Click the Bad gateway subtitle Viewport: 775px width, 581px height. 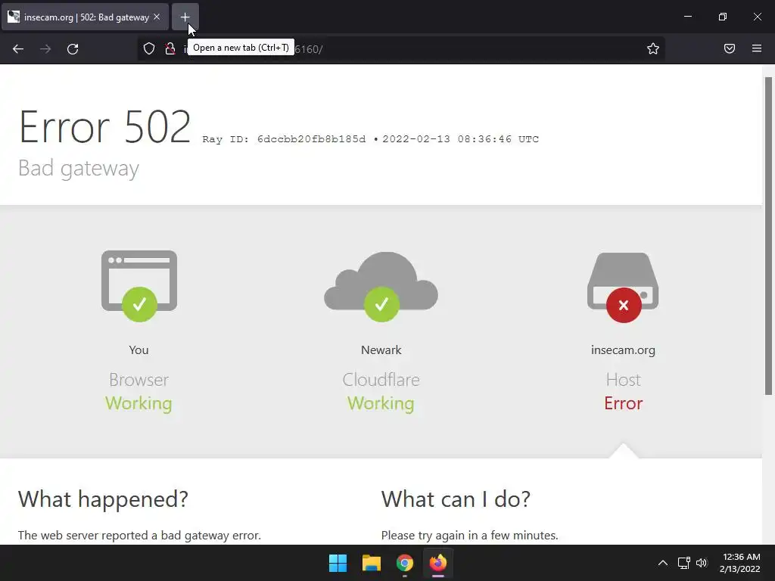pyautogui.click(x=79, y=169)
